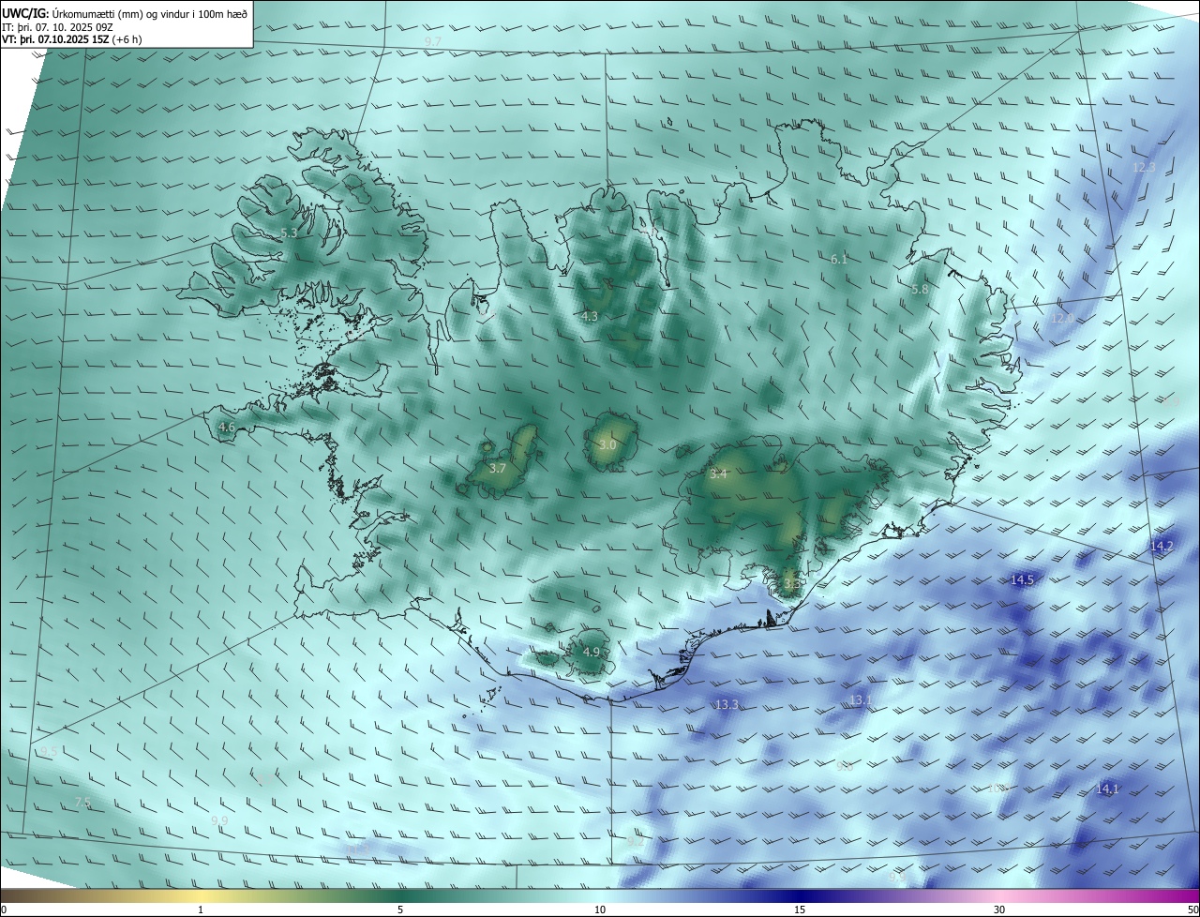Click the 4.3 value in north Iceland
Viewport: 1200px width, 917px height.
pyautogui.click(x=589, y=317)
